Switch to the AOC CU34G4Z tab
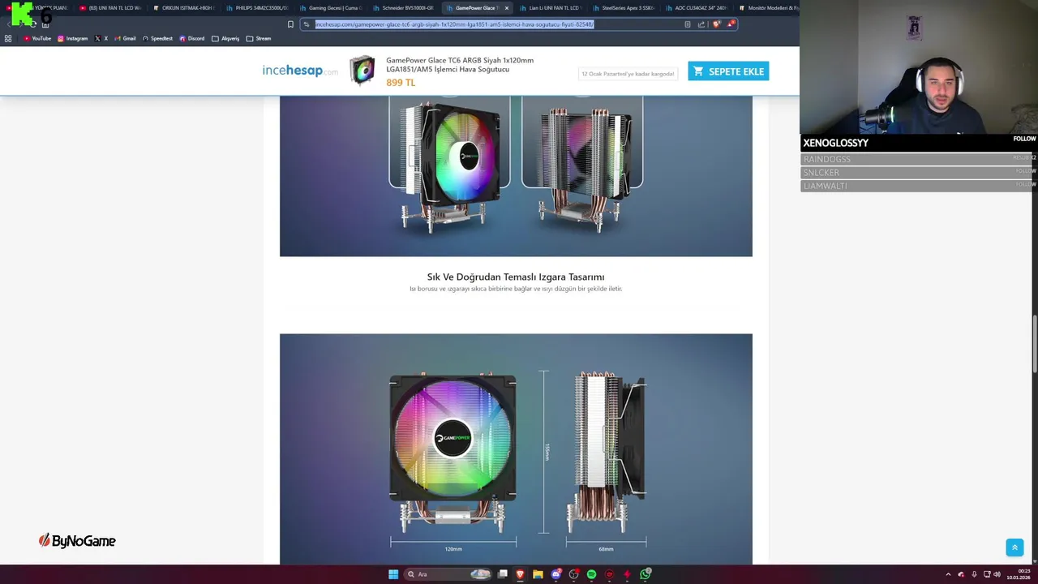Image resolution: width=1038 pixels, height=584 pixels. [696, 8]
